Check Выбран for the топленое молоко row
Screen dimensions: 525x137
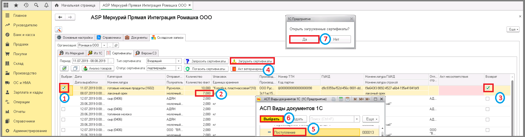pyautogui.click(x=63, y=109)
